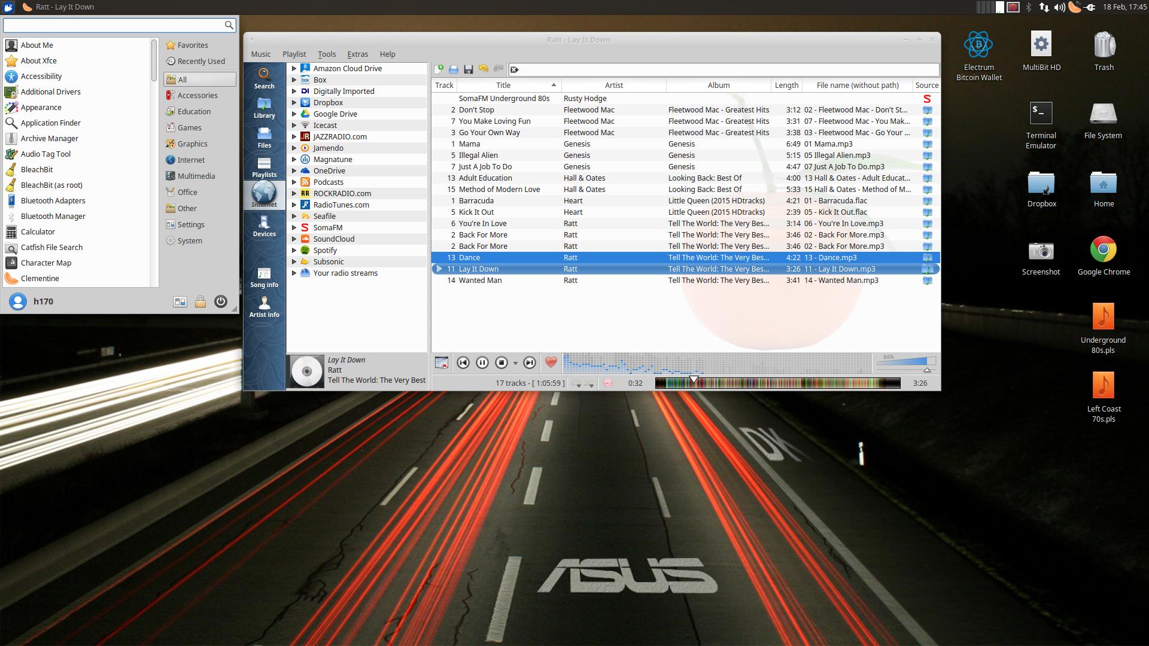Open the Tools menu
The height and width of the screenshot is (646, 1149).
pyautogui.click(x=327, y=54)
